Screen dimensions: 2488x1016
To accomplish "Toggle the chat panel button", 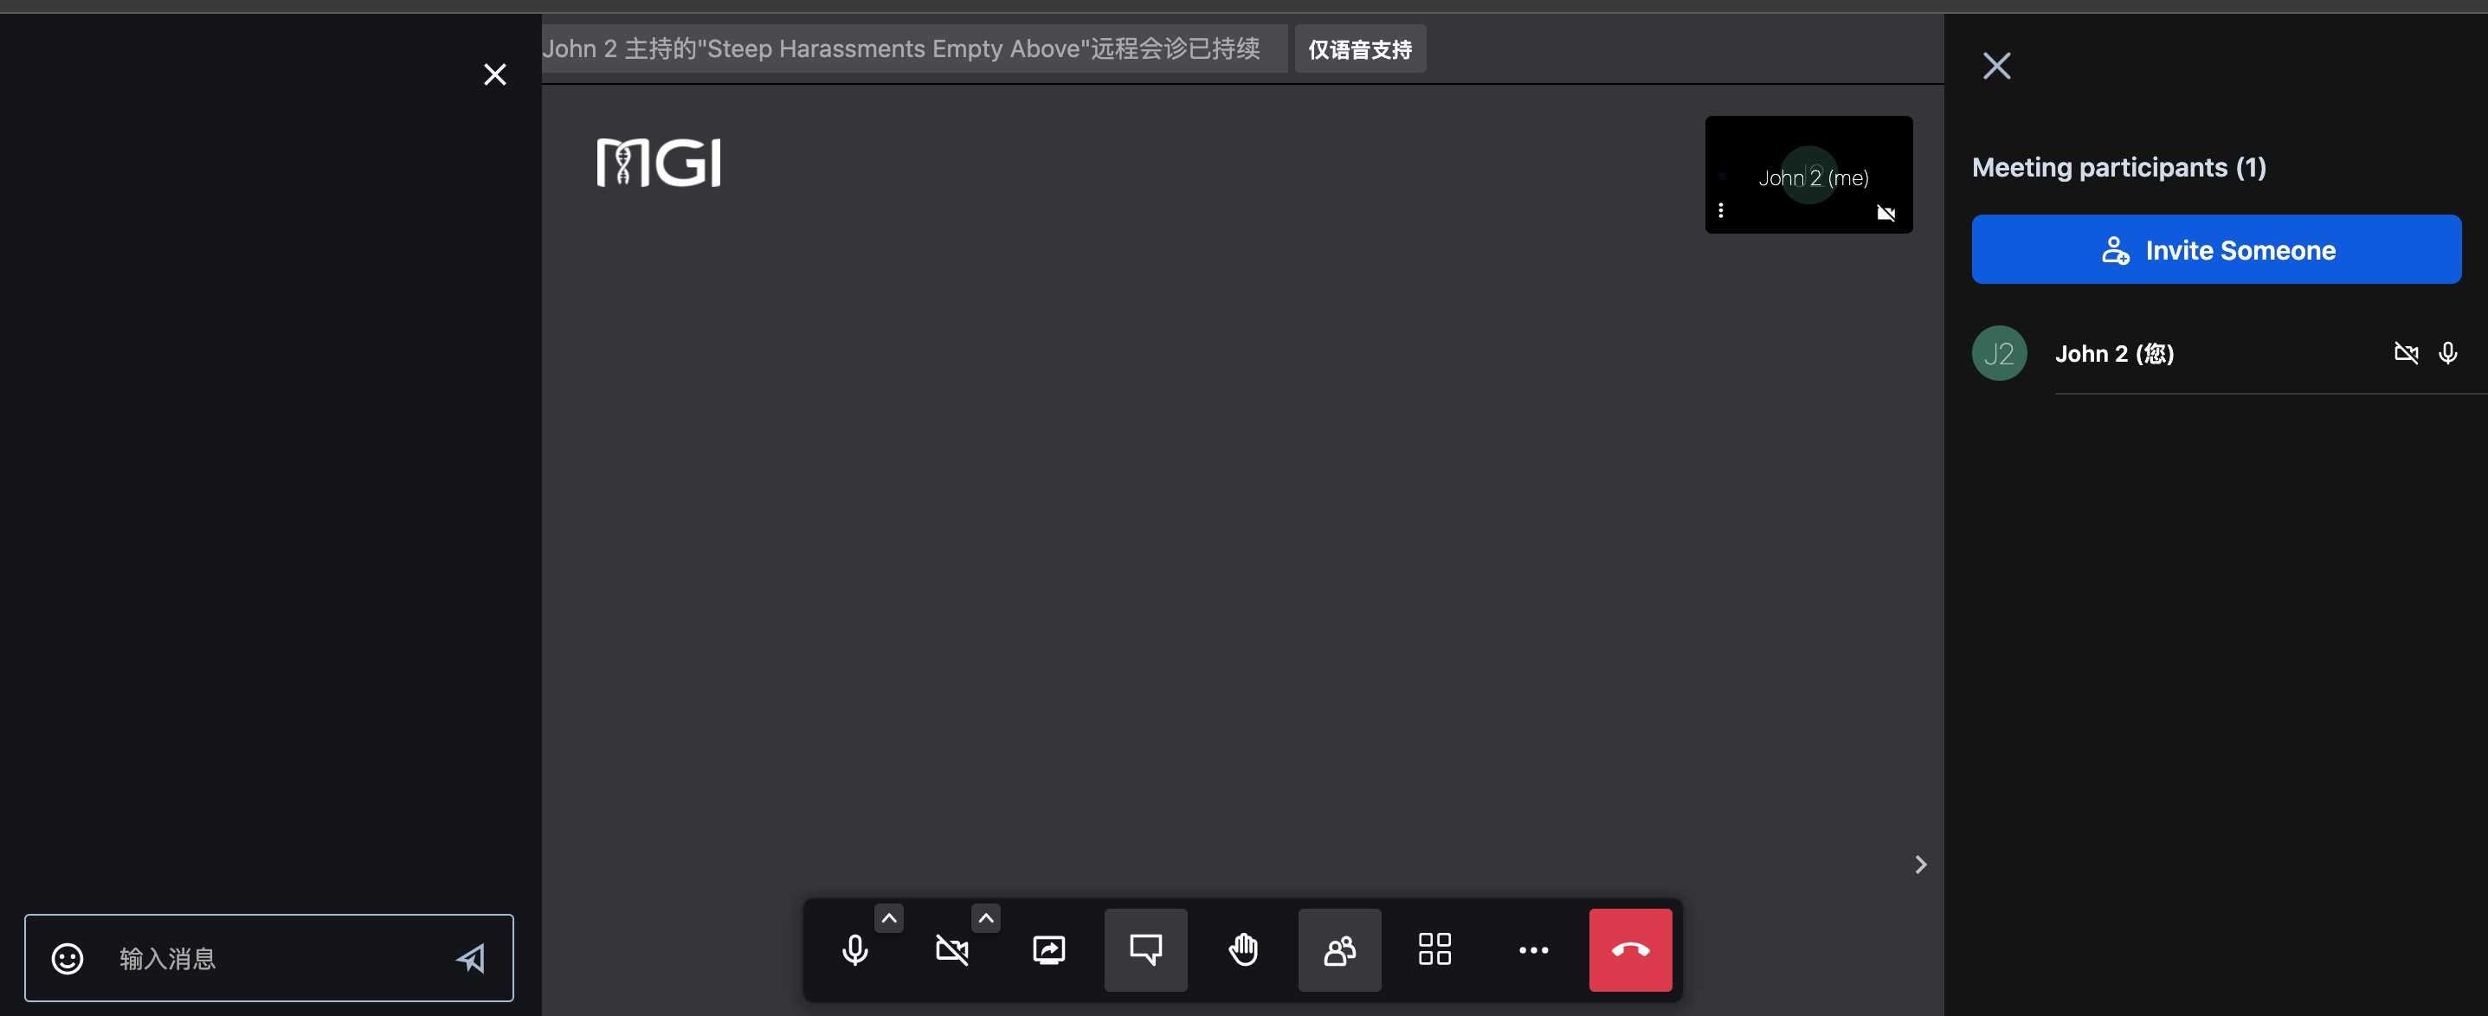I will coord(1145,949).
